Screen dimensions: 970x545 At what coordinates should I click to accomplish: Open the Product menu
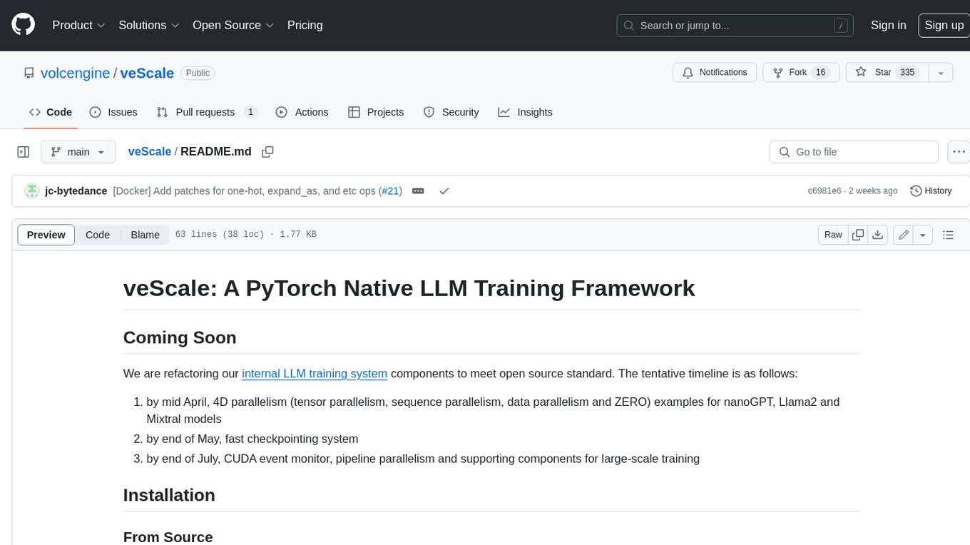(x=78, y=25)
